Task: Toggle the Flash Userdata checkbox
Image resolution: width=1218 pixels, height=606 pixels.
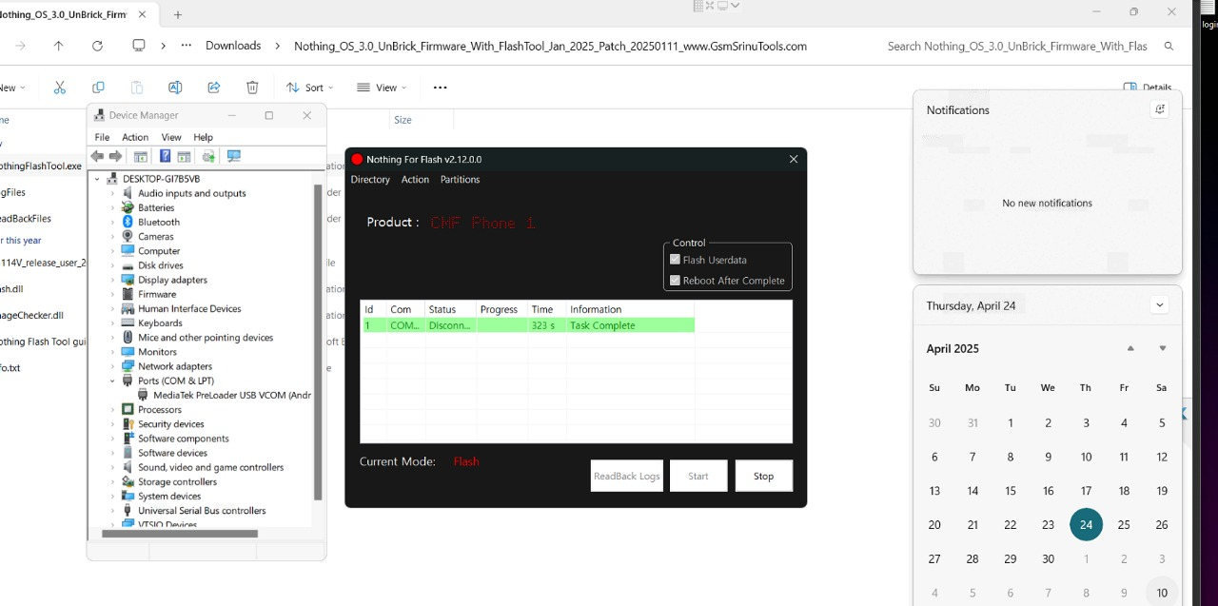Action: click(x=676, y=260)
